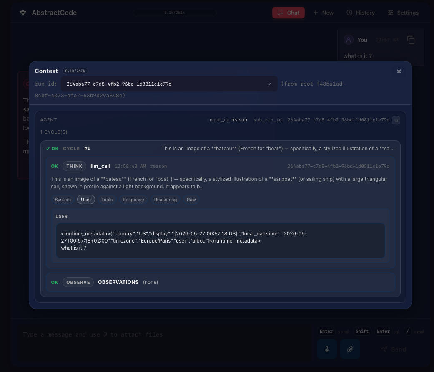Copy the 'what is it ?' message
The width and height of the screenshot is (434, 372).
(411, 40)
